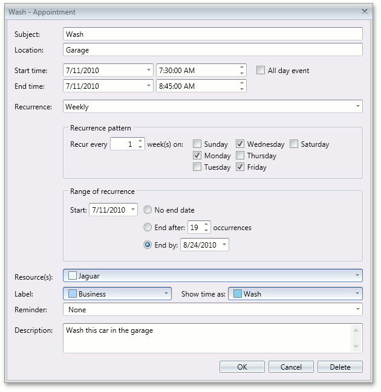
Task: Increase the recur every weeks value
Action: 140,141
